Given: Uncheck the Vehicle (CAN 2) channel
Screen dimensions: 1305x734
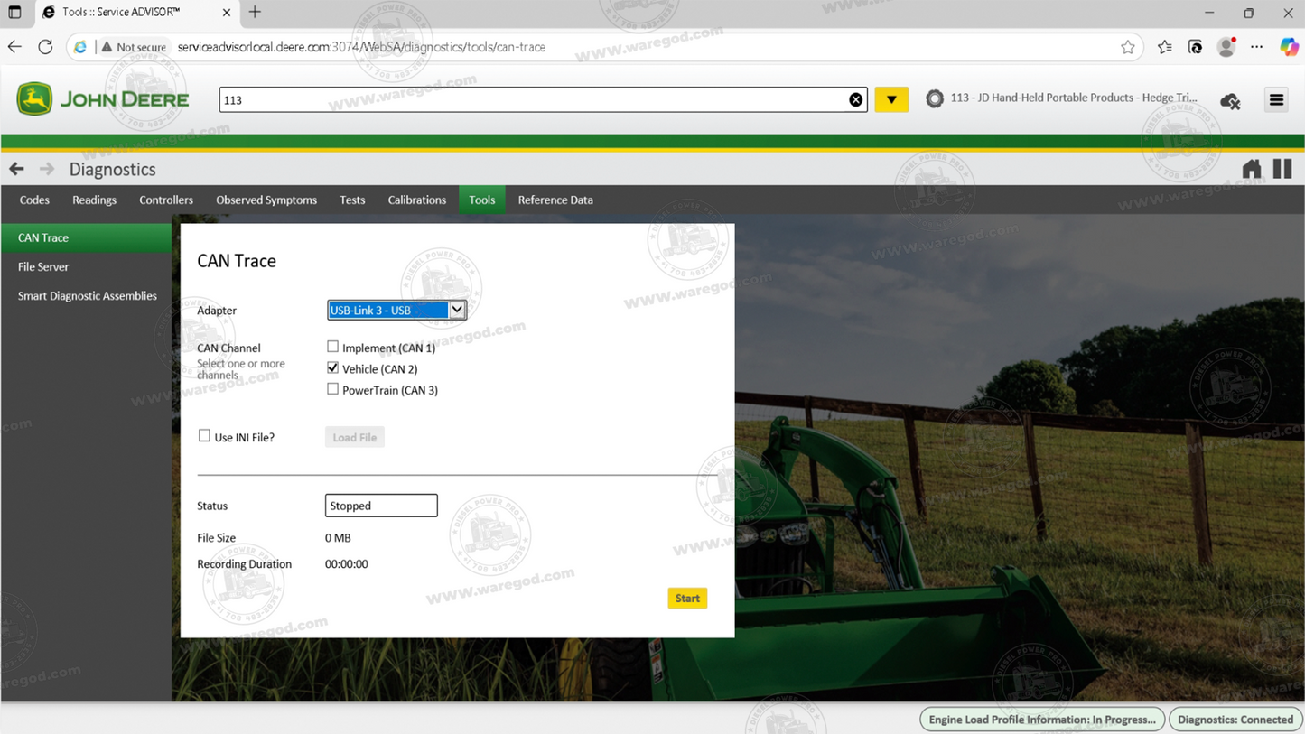Looking at the screenshot, I should (x=332, y=367).
